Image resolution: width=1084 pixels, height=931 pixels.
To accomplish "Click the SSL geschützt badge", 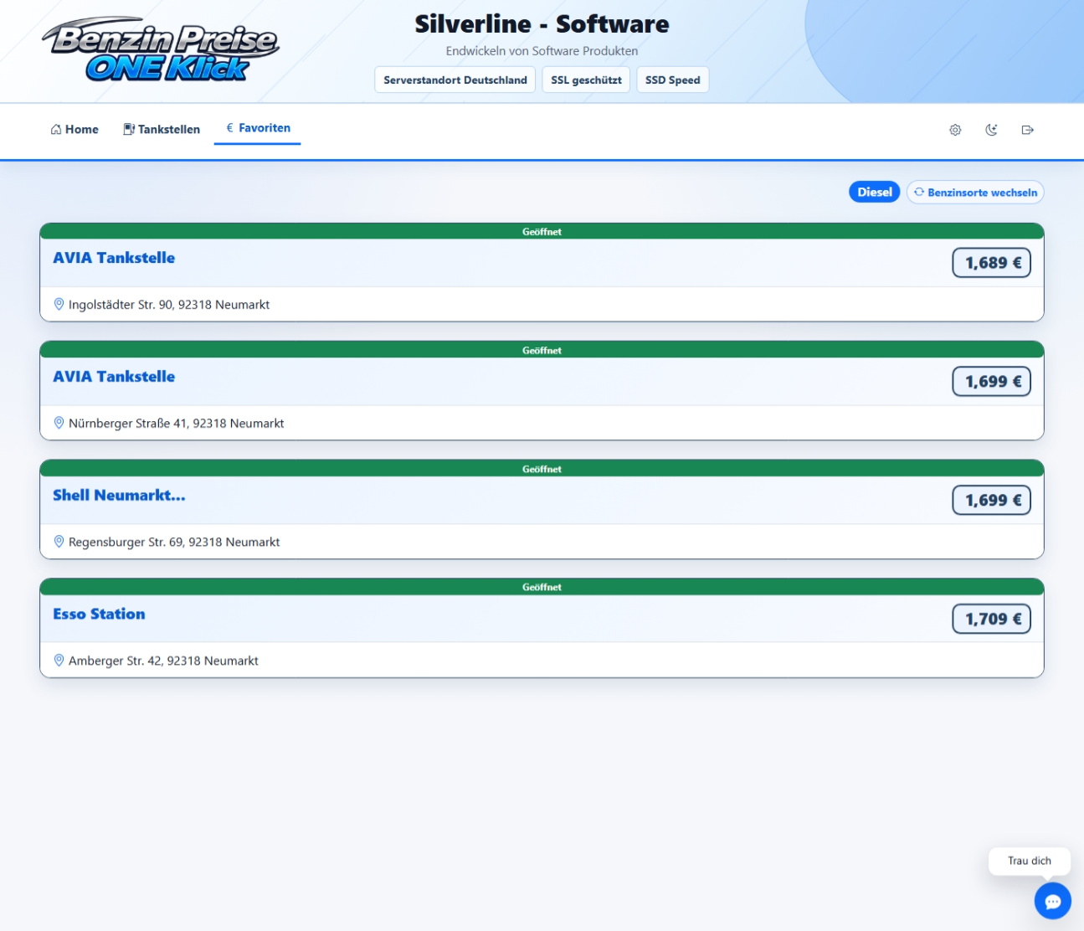I will (x=586, y=80).
